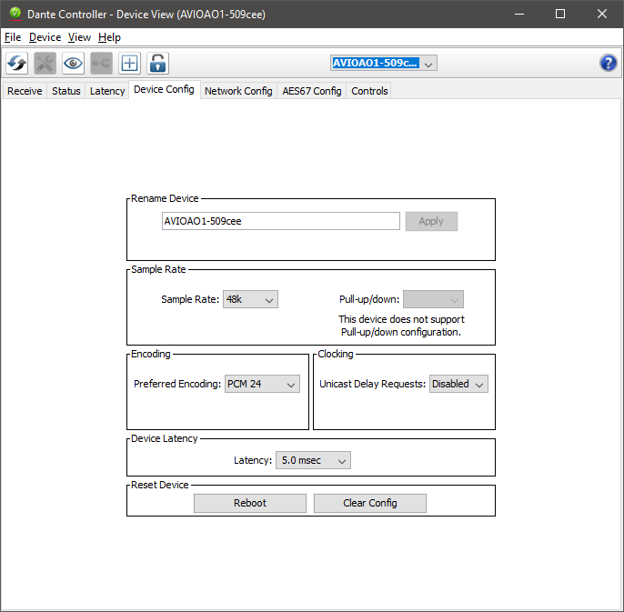This screenshot has height=612, width=624.
Task: Open the disabled Pull-up/down dropdown
Action: coord(433,299)
